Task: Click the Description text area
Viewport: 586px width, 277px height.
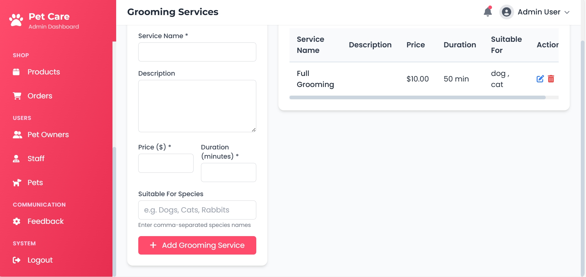Action: point(197,106)
